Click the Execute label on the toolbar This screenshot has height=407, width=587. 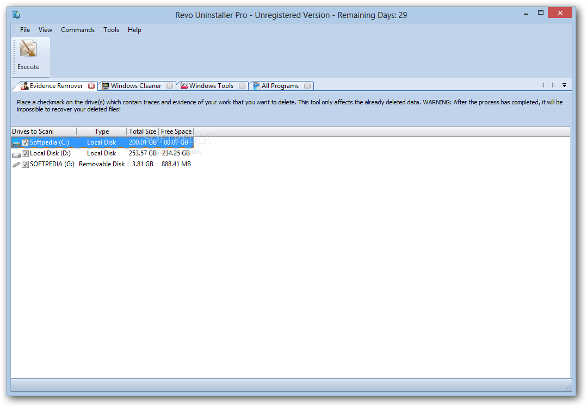[x=28, y=67]
